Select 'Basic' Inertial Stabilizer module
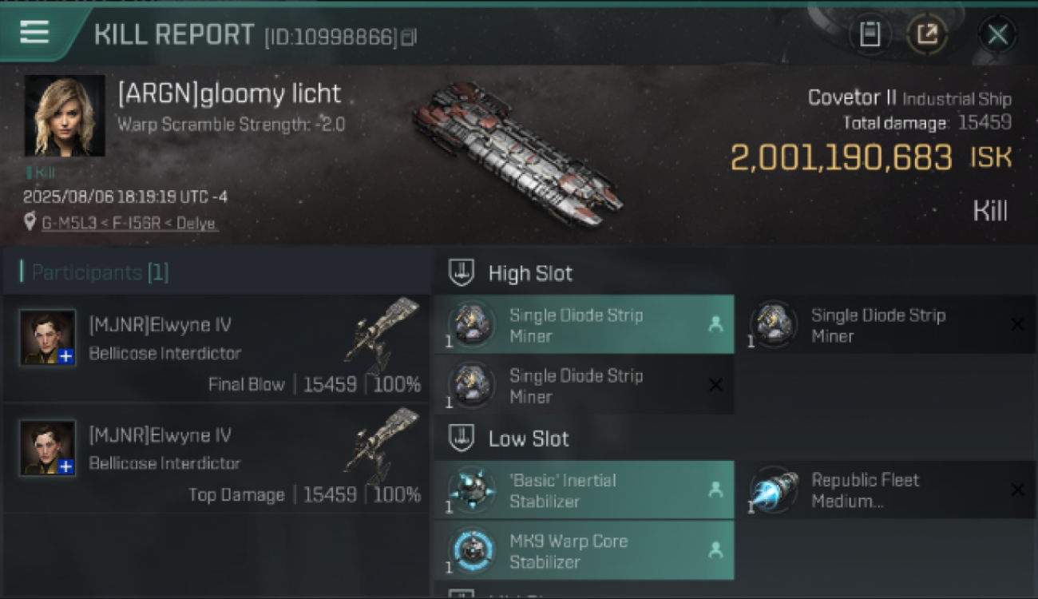Viewport: 1038px width, 599px height. (x=584, y=490)
